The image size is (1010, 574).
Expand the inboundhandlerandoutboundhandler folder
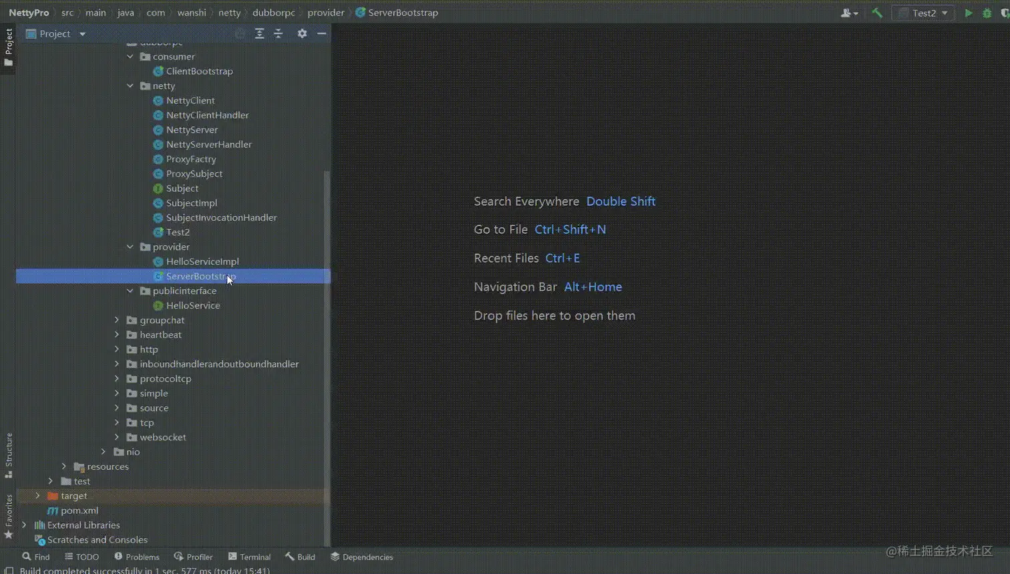117,364
